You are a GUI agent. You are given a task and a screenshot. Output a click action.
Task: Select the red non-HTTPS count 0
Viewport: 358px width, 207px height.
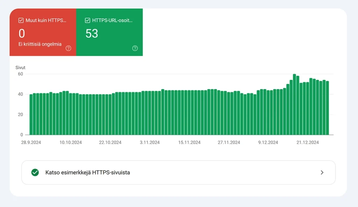tap(22, 34)
